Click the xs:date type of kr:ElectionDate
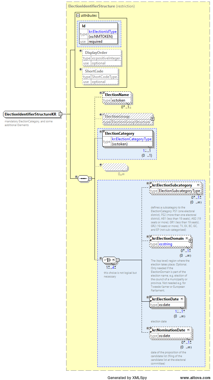Screen dimensions: 213x380 (x=164, y=305)
